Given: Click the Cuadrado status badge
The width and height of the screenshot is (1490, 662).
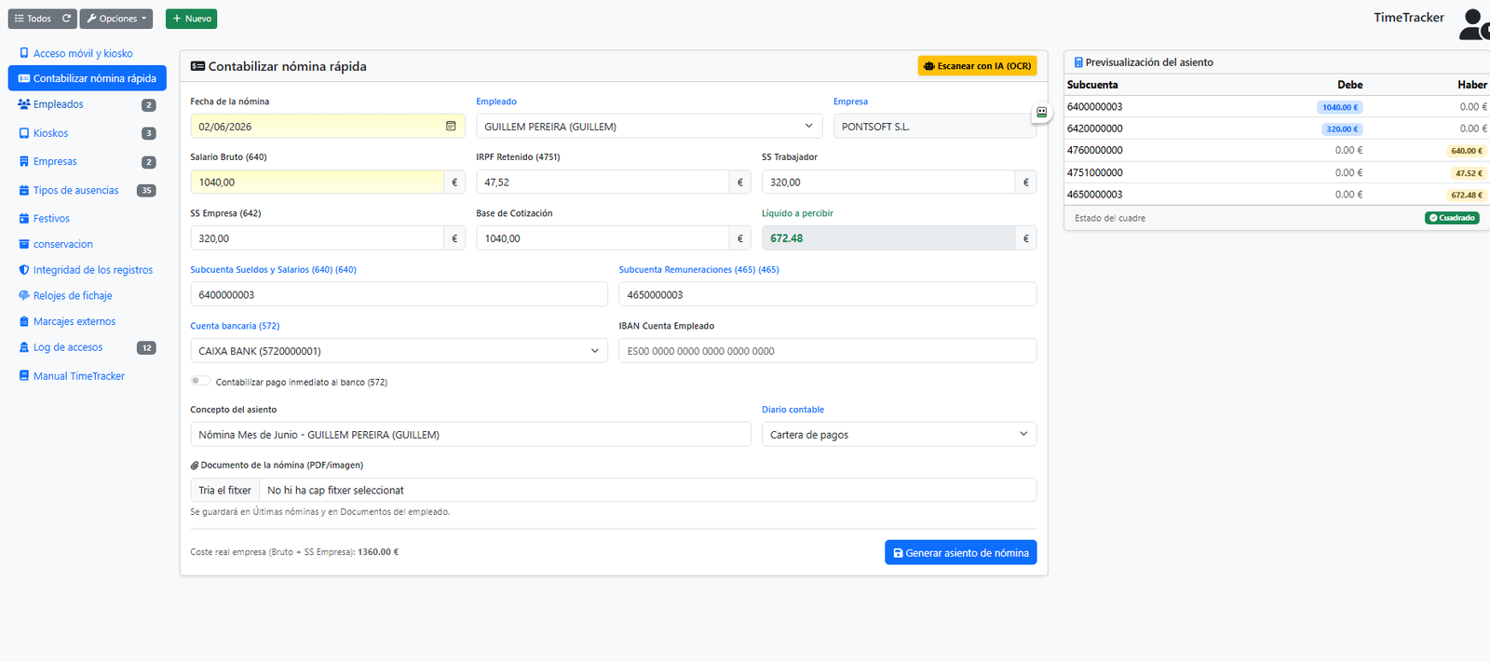Looking at the screenshot, I should tap(1452, 218).
